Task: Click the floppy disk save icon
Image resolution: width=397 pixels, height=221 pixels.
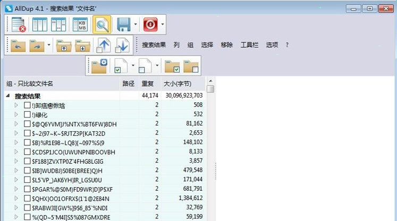Action: (124, 25)
